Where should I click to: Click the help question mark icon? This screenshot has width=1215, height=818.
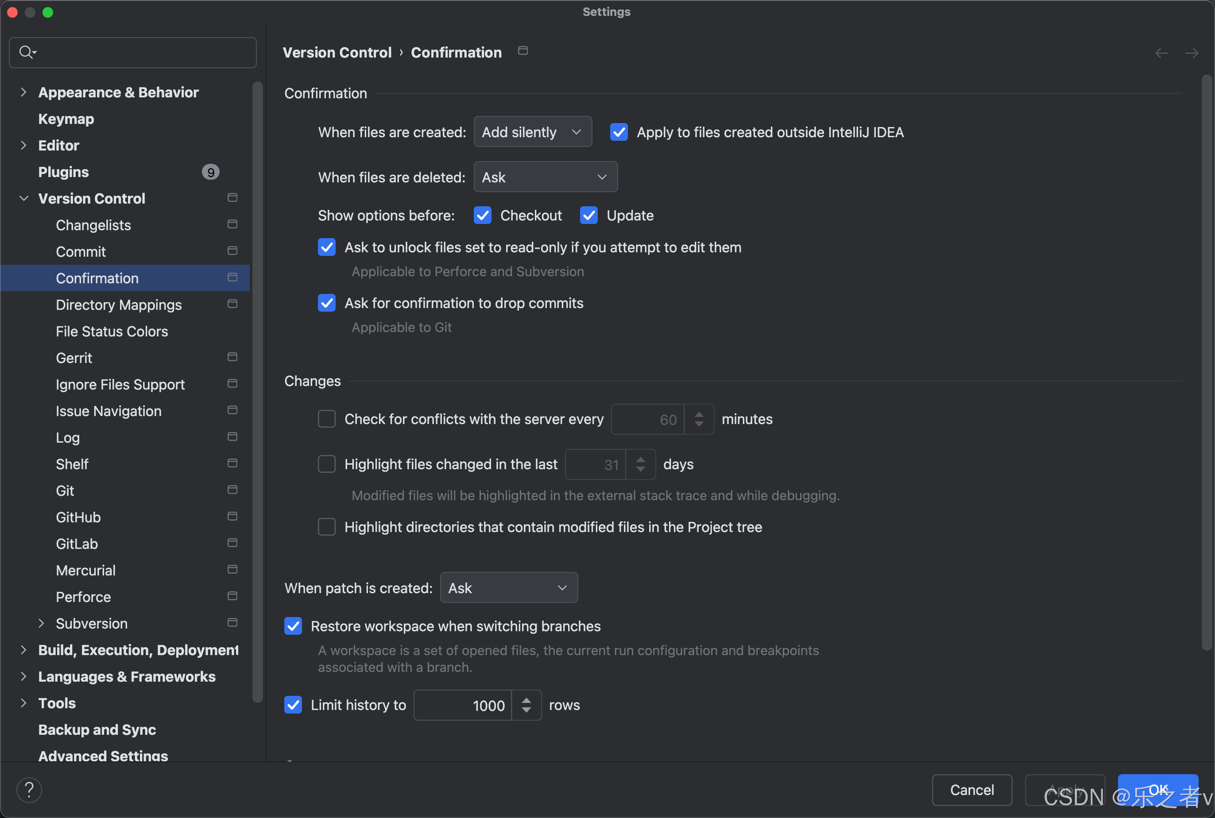[x=29, y=790]
